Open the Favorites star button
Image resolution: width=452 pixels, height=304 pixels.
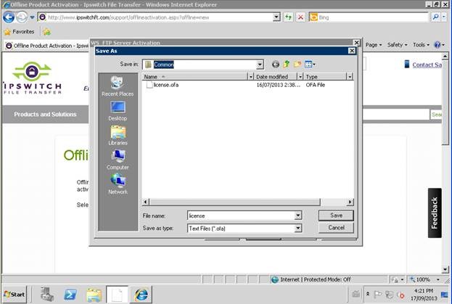(20, 32)
